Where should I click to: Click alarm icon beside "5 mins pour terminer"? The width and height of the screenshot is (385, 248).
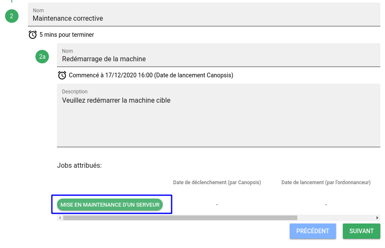(x=32, y=35)
